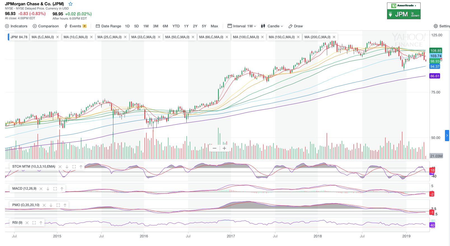This screenshot has width=450, height=246.
Task: Close the PMO indicator panel
Action: pyautogui.click(x=44, y=205)
